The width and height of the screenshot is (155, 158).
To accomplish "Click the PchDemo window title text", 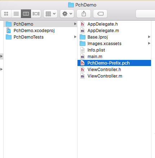I will tap(86, 5).
